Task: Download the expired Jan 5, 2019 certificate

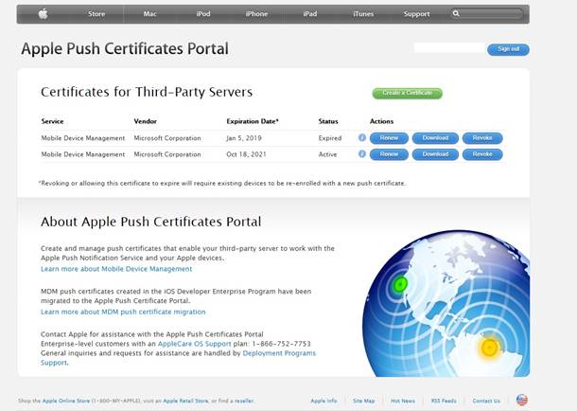Action: 435,138
